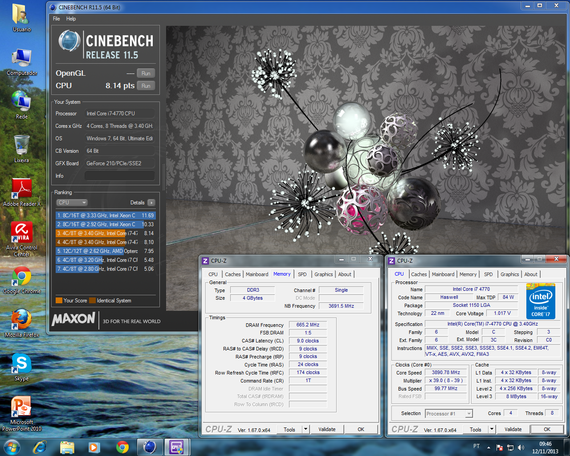Image resolution: width=570 pixels, height=456 pixels.
Task: Open Tools dropdown arrow in Memory CPU-Z window
Action: (x=305, y=430)
